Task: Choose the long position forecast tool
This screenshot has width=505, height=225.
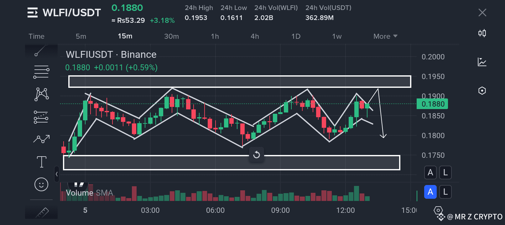Action: coord(41,117)
